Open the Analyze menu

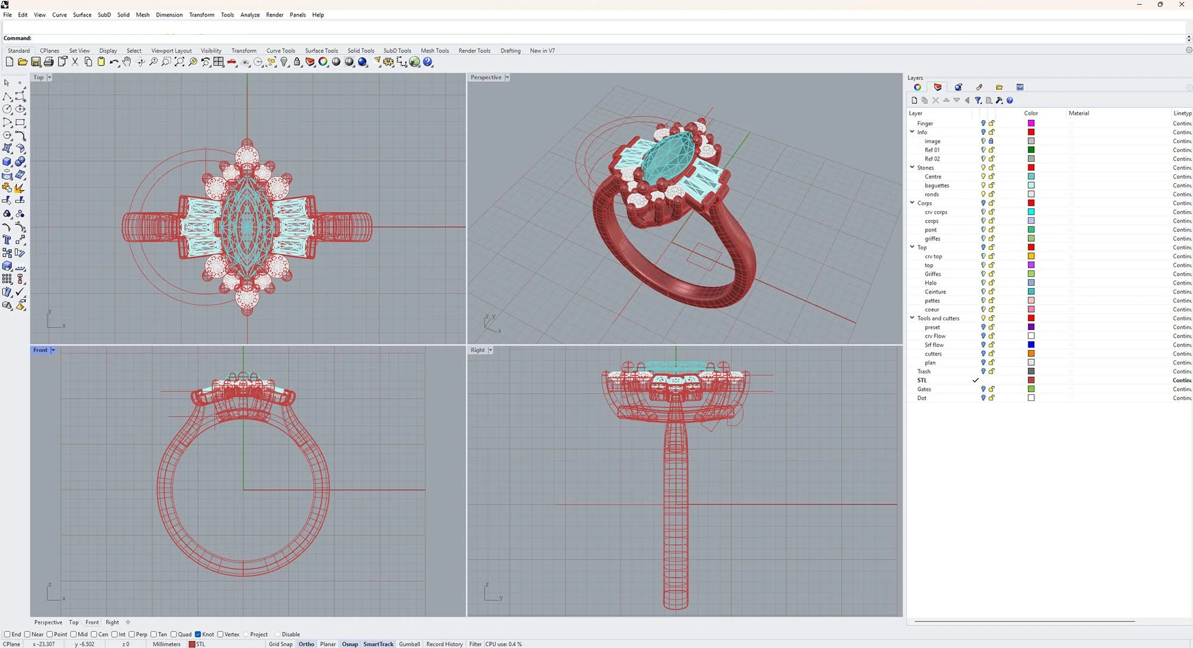click(x=249, y=15)
